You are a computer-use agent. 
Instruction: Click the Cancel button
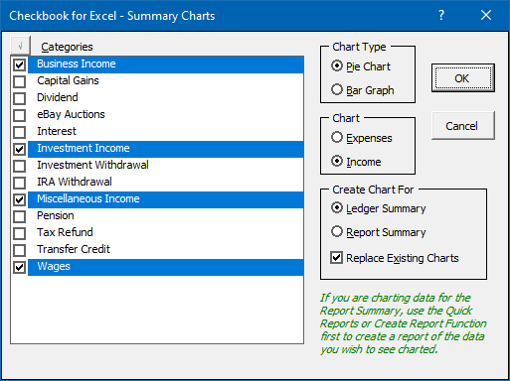coord(463,126)
